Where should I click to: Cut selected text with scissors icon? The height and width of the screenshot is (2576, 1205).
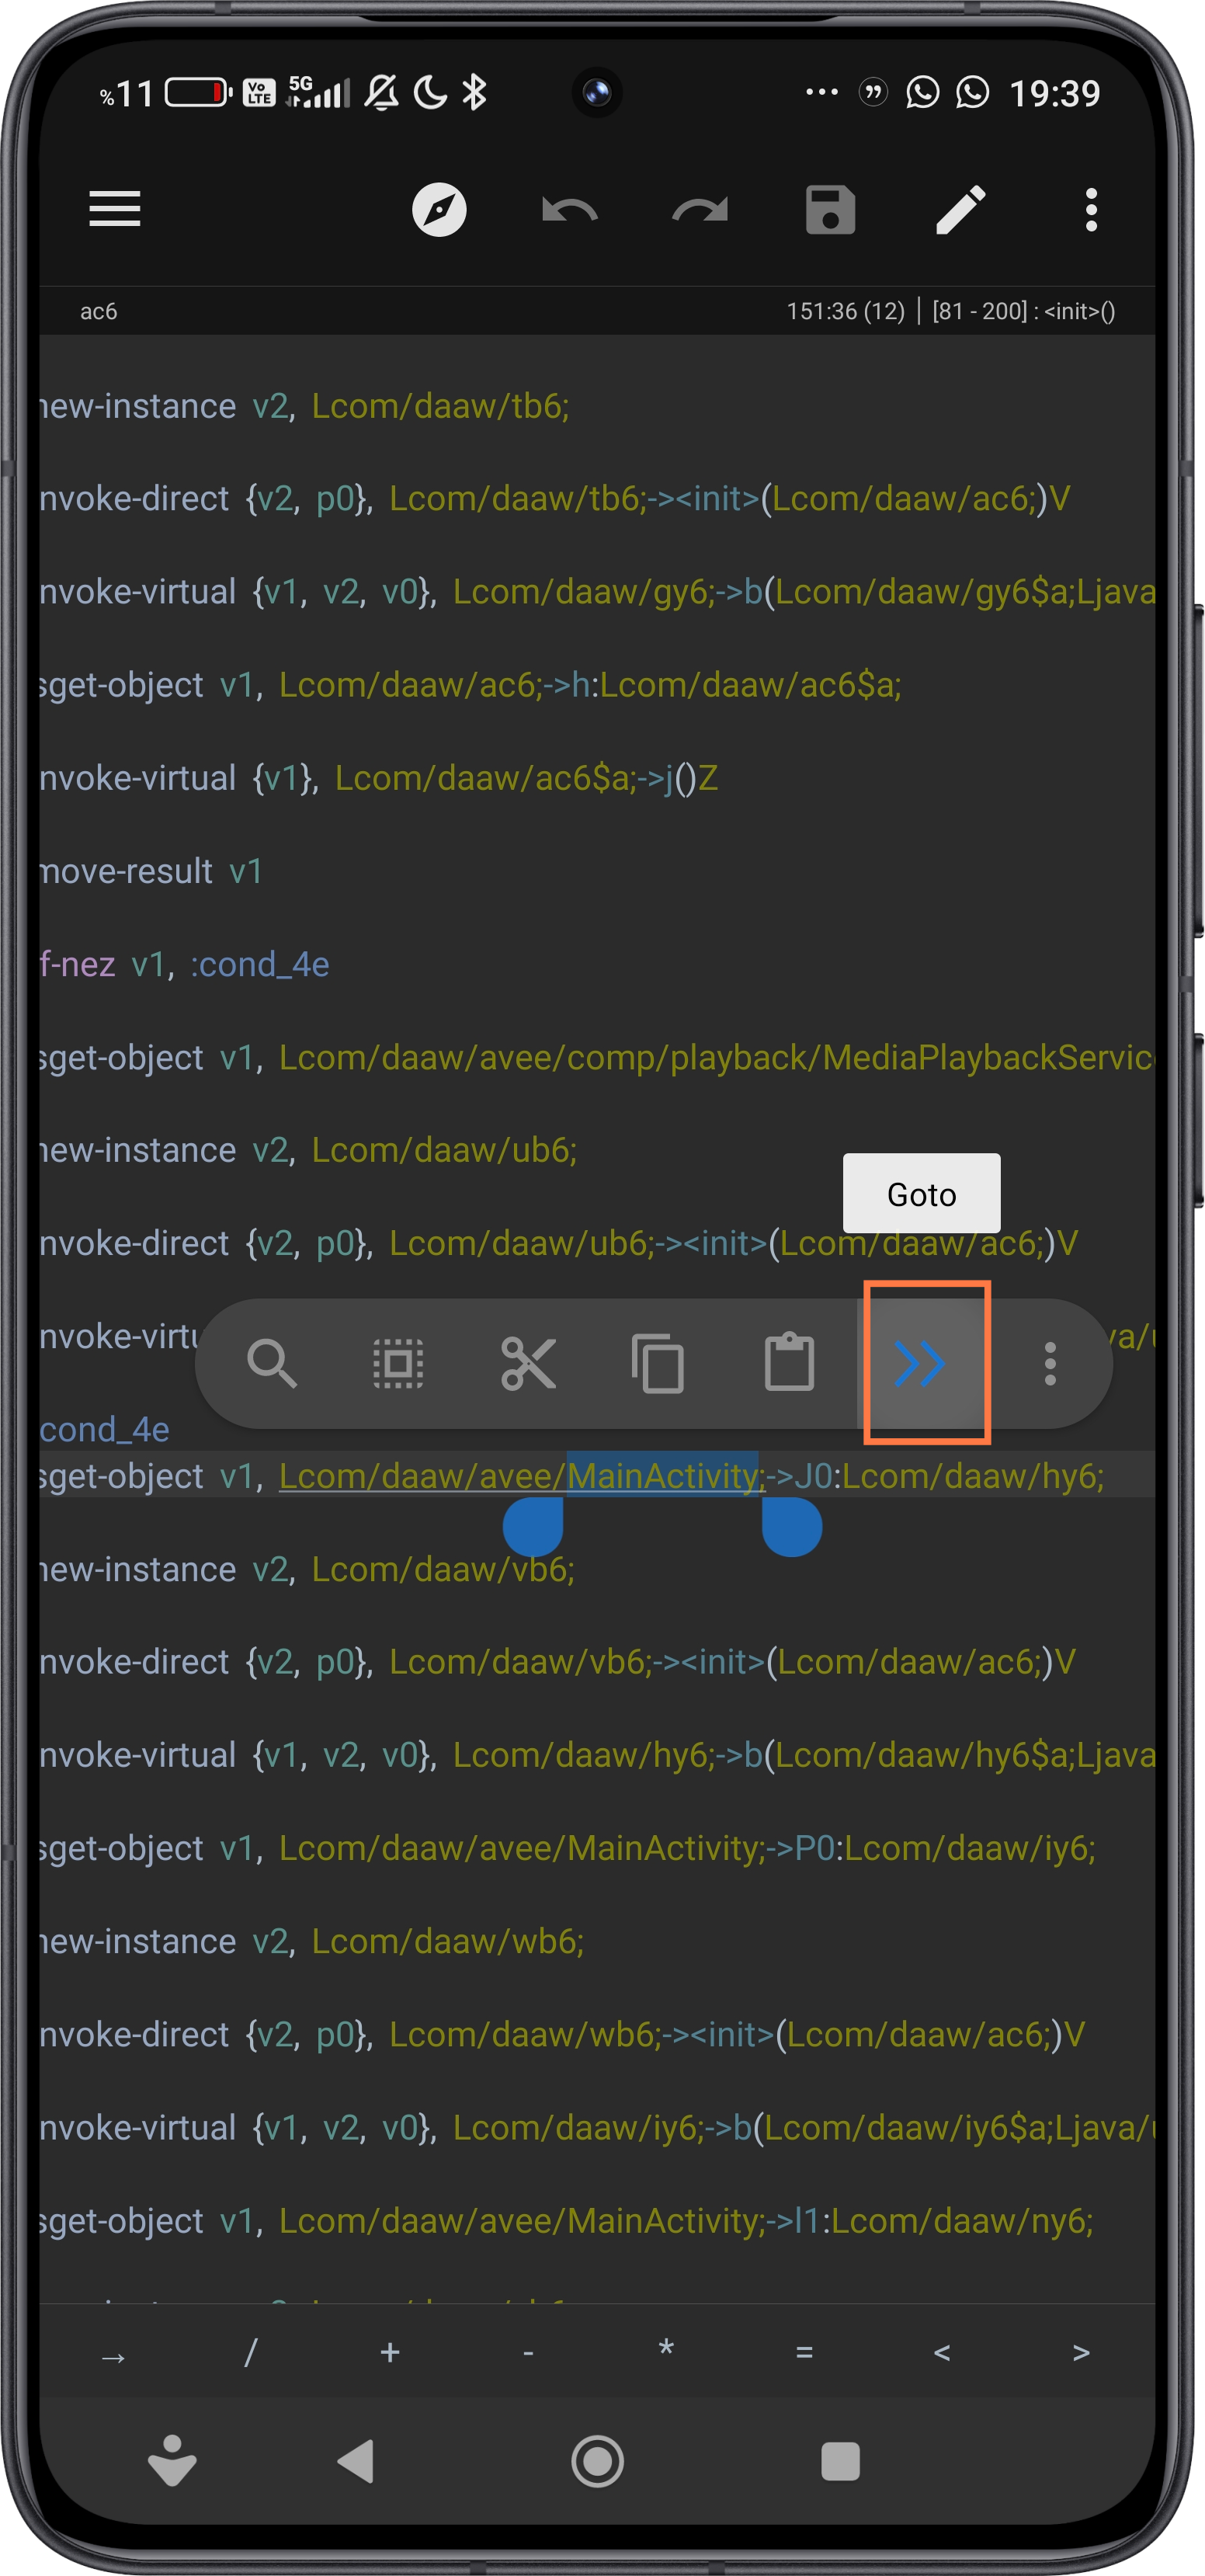click(528, 1363)
